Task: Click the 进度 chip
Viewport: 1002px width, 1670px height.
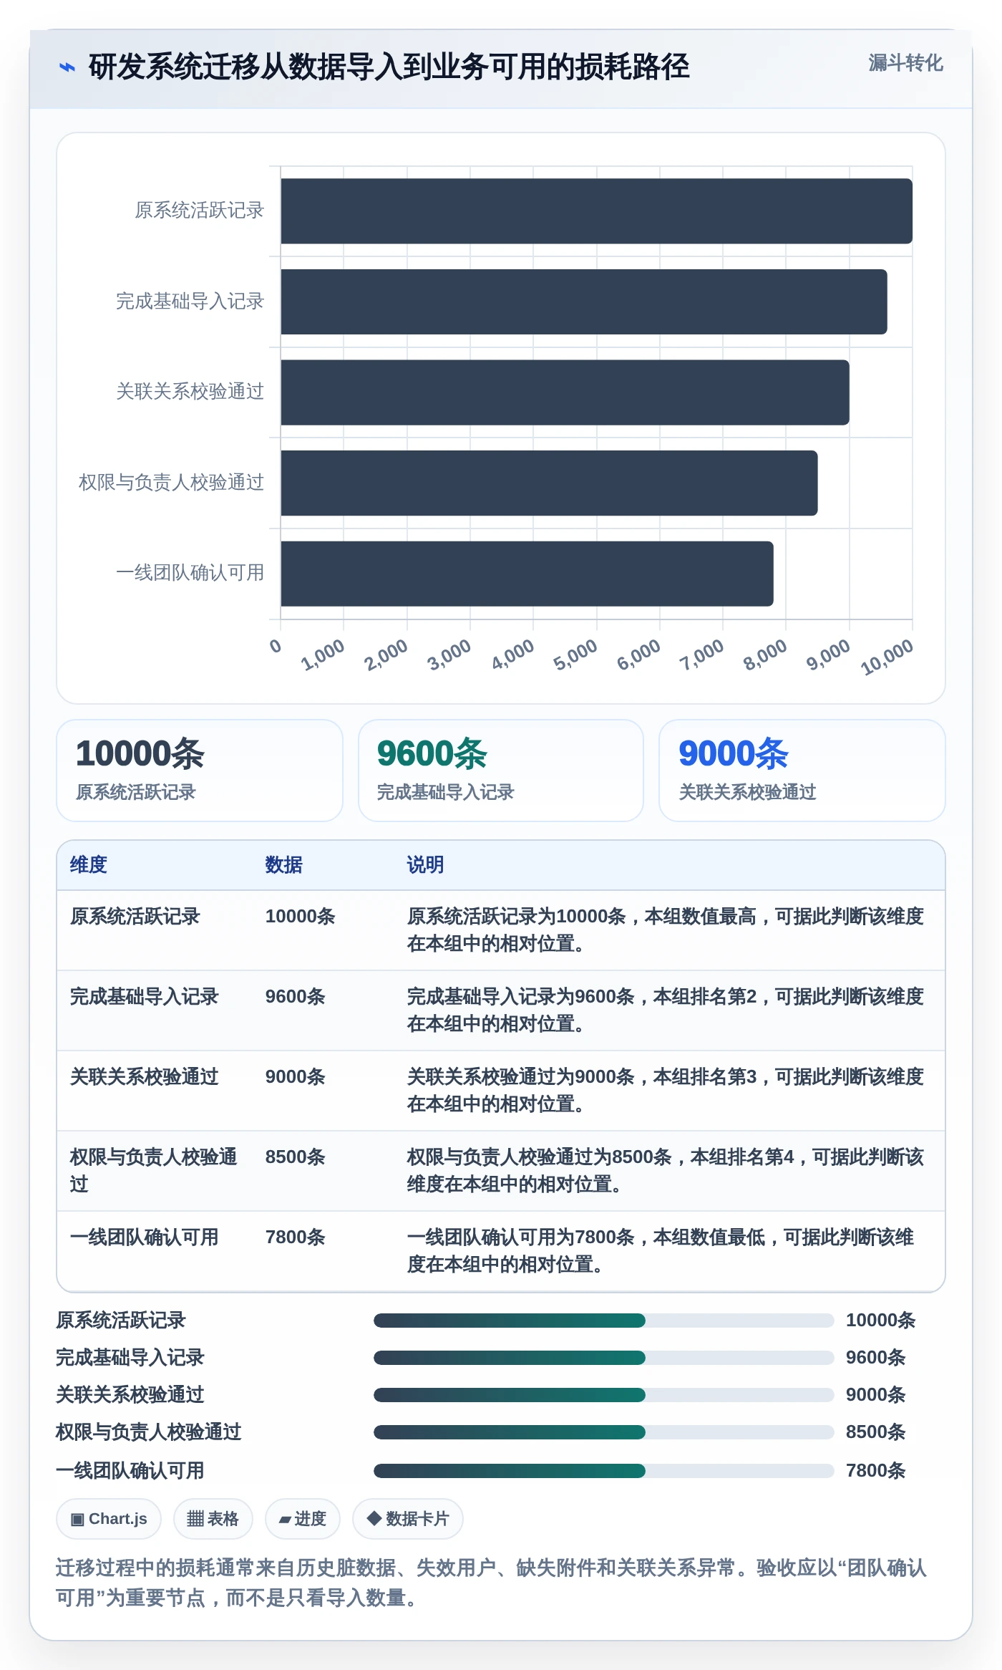Action: pyautogui.click(x=303, y=1518)
